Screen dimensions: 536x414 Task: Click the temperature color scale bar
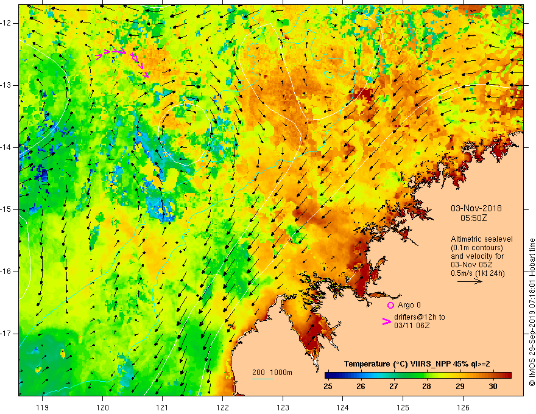418,376
